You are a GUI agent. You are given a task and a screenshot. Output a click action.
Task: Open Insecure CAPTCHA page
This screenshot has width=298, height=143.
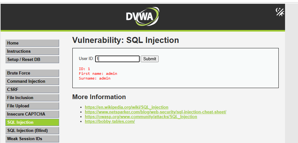(x=32, y=114)
